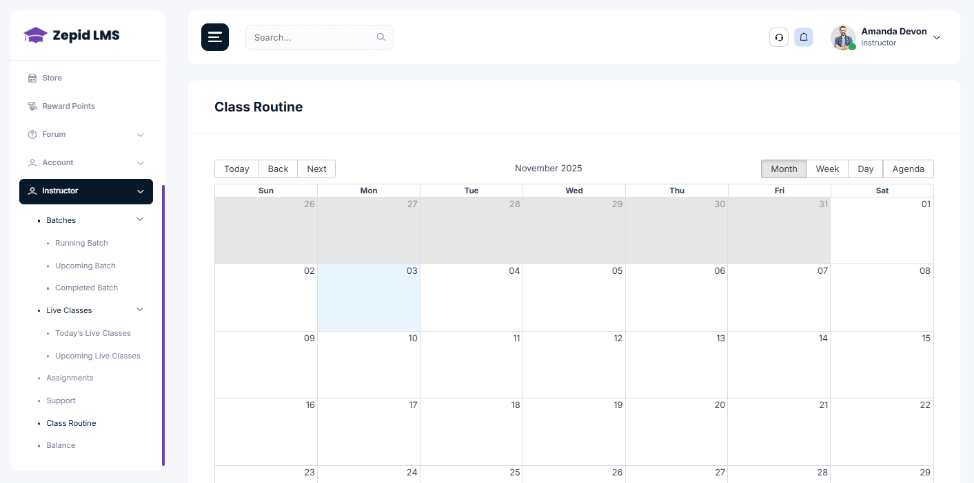Open the Instructor section via its person icon

point(32,191)
